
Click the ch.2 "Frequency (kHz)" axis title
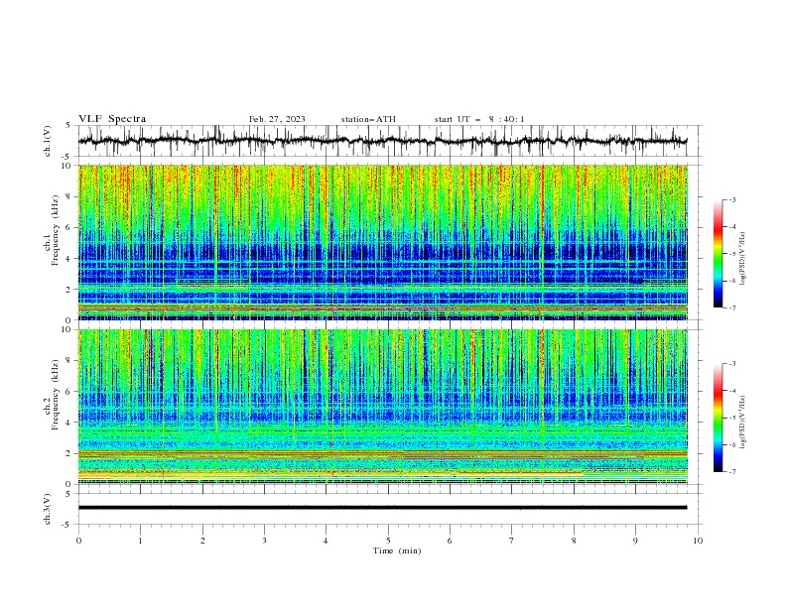click(56, 395)
